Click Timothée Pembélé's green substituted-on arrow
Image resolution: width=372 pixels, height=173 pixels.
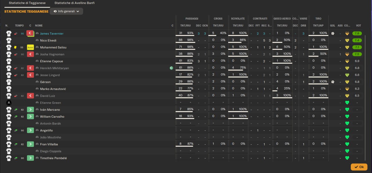(x=30, y=158)
